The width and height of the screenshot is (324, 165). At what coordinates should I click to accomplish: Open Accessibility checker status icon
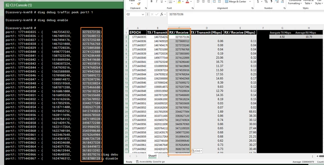click(x=137, y=162)
